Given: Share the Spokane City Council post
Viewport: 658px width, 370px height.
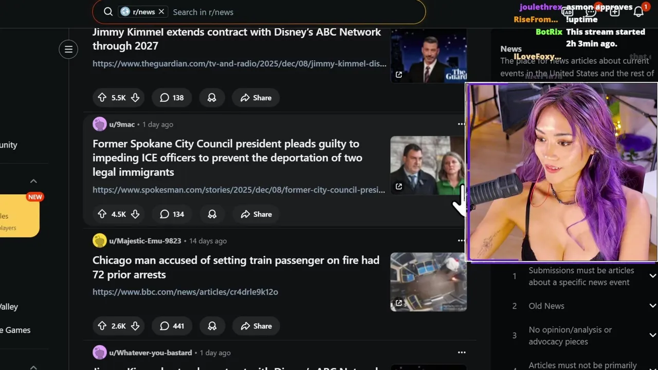Looking at the screenshot, I should [x=255, y=214].
